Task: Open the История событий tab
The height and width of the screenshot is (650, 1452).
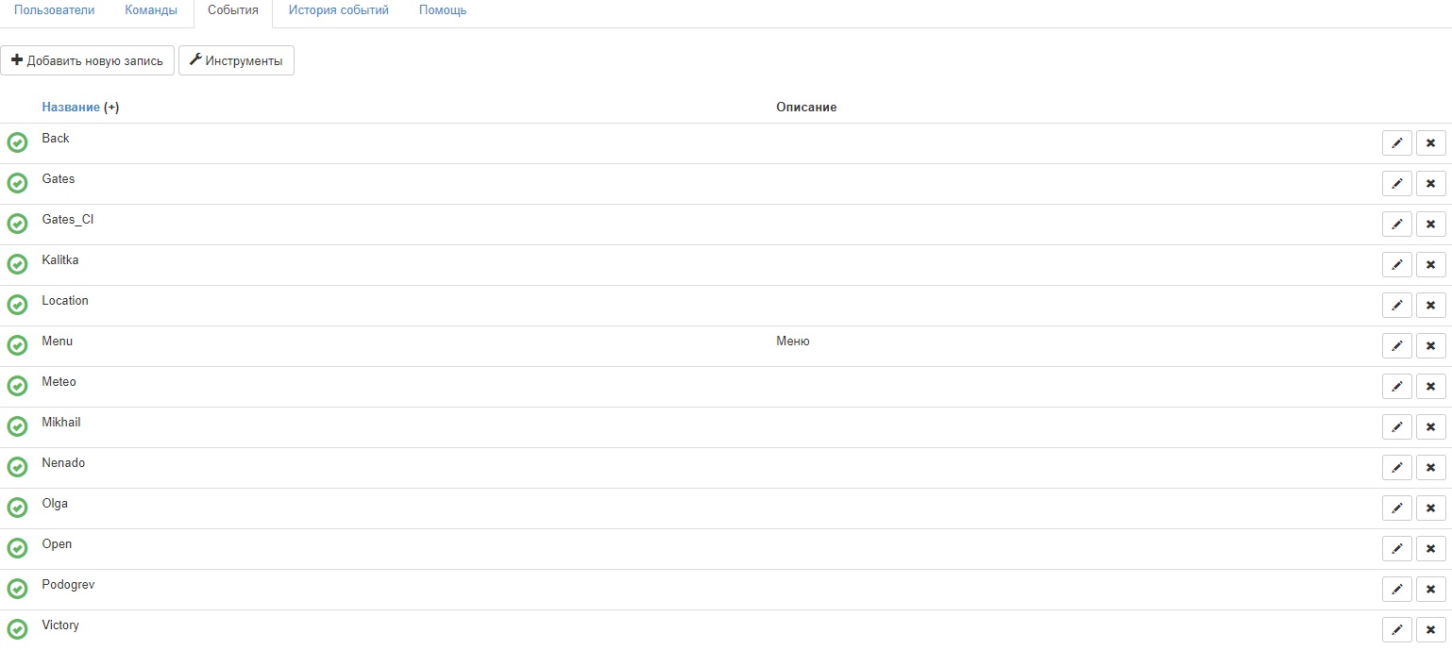Action: click(339, 10)
